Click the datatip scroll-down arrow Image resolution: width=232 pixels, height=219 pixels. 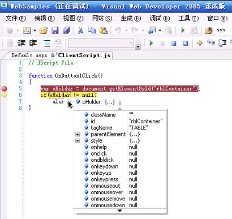coord(120,211)
